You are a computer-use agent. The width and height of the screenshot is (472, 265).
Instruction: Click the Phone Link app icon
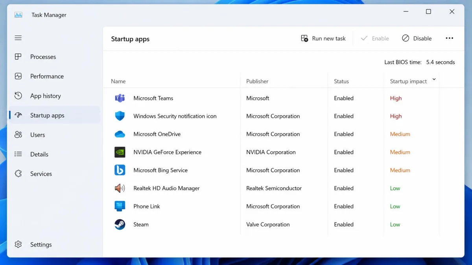tap(120, 207)
